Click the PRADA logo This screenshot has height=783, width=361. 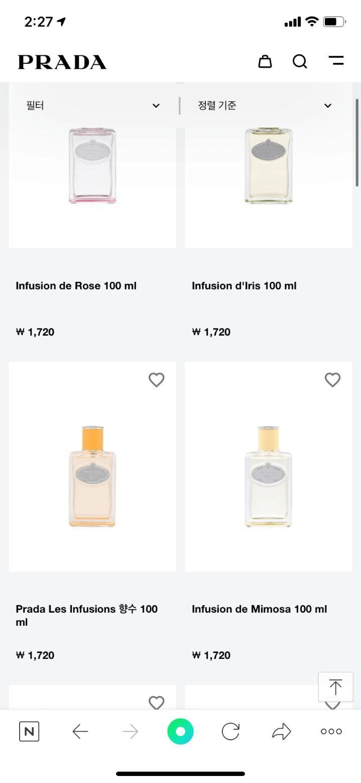(62, 62)
